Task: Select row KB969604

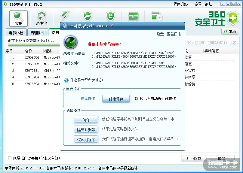Action: click(120, 57)
